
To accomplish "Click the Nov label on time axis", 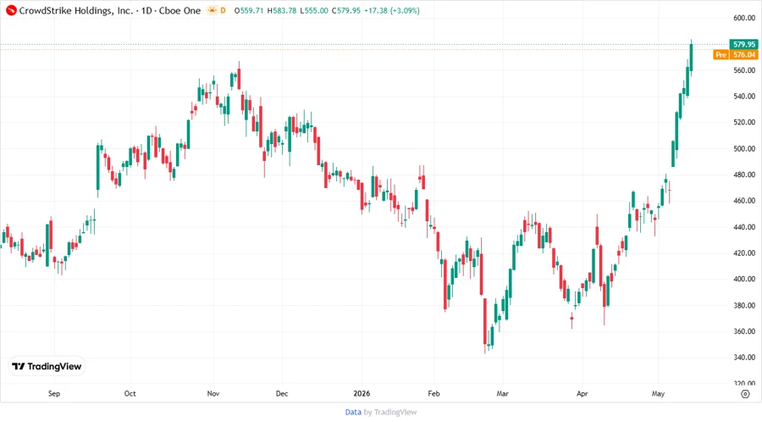I will pos(213,393).
